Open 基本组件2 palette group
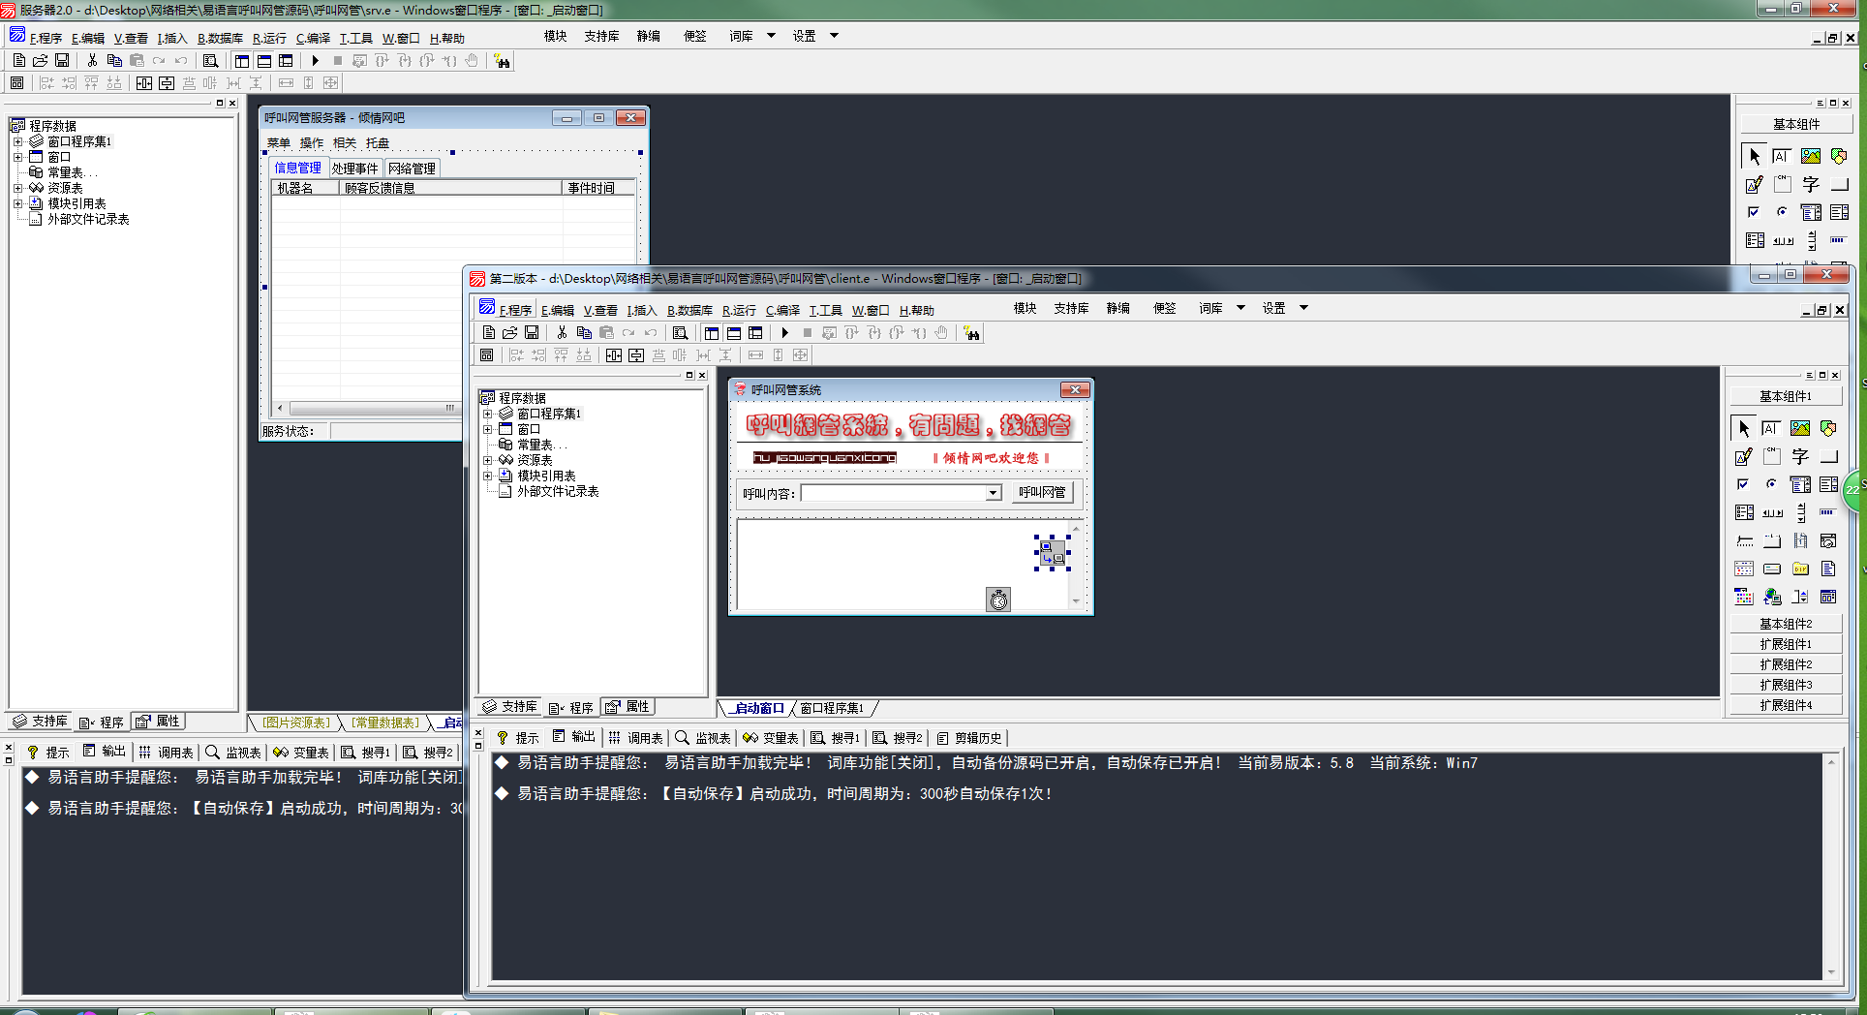This screenshot has height=1015, width=1867. [1786, 624]
